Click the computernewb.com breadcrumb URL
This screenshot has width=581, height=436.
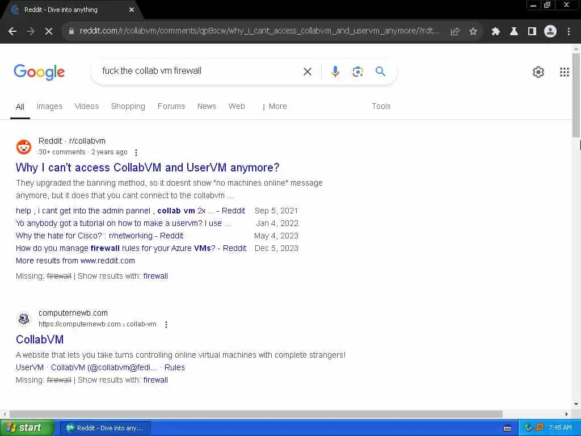click(x=98, y=324)
